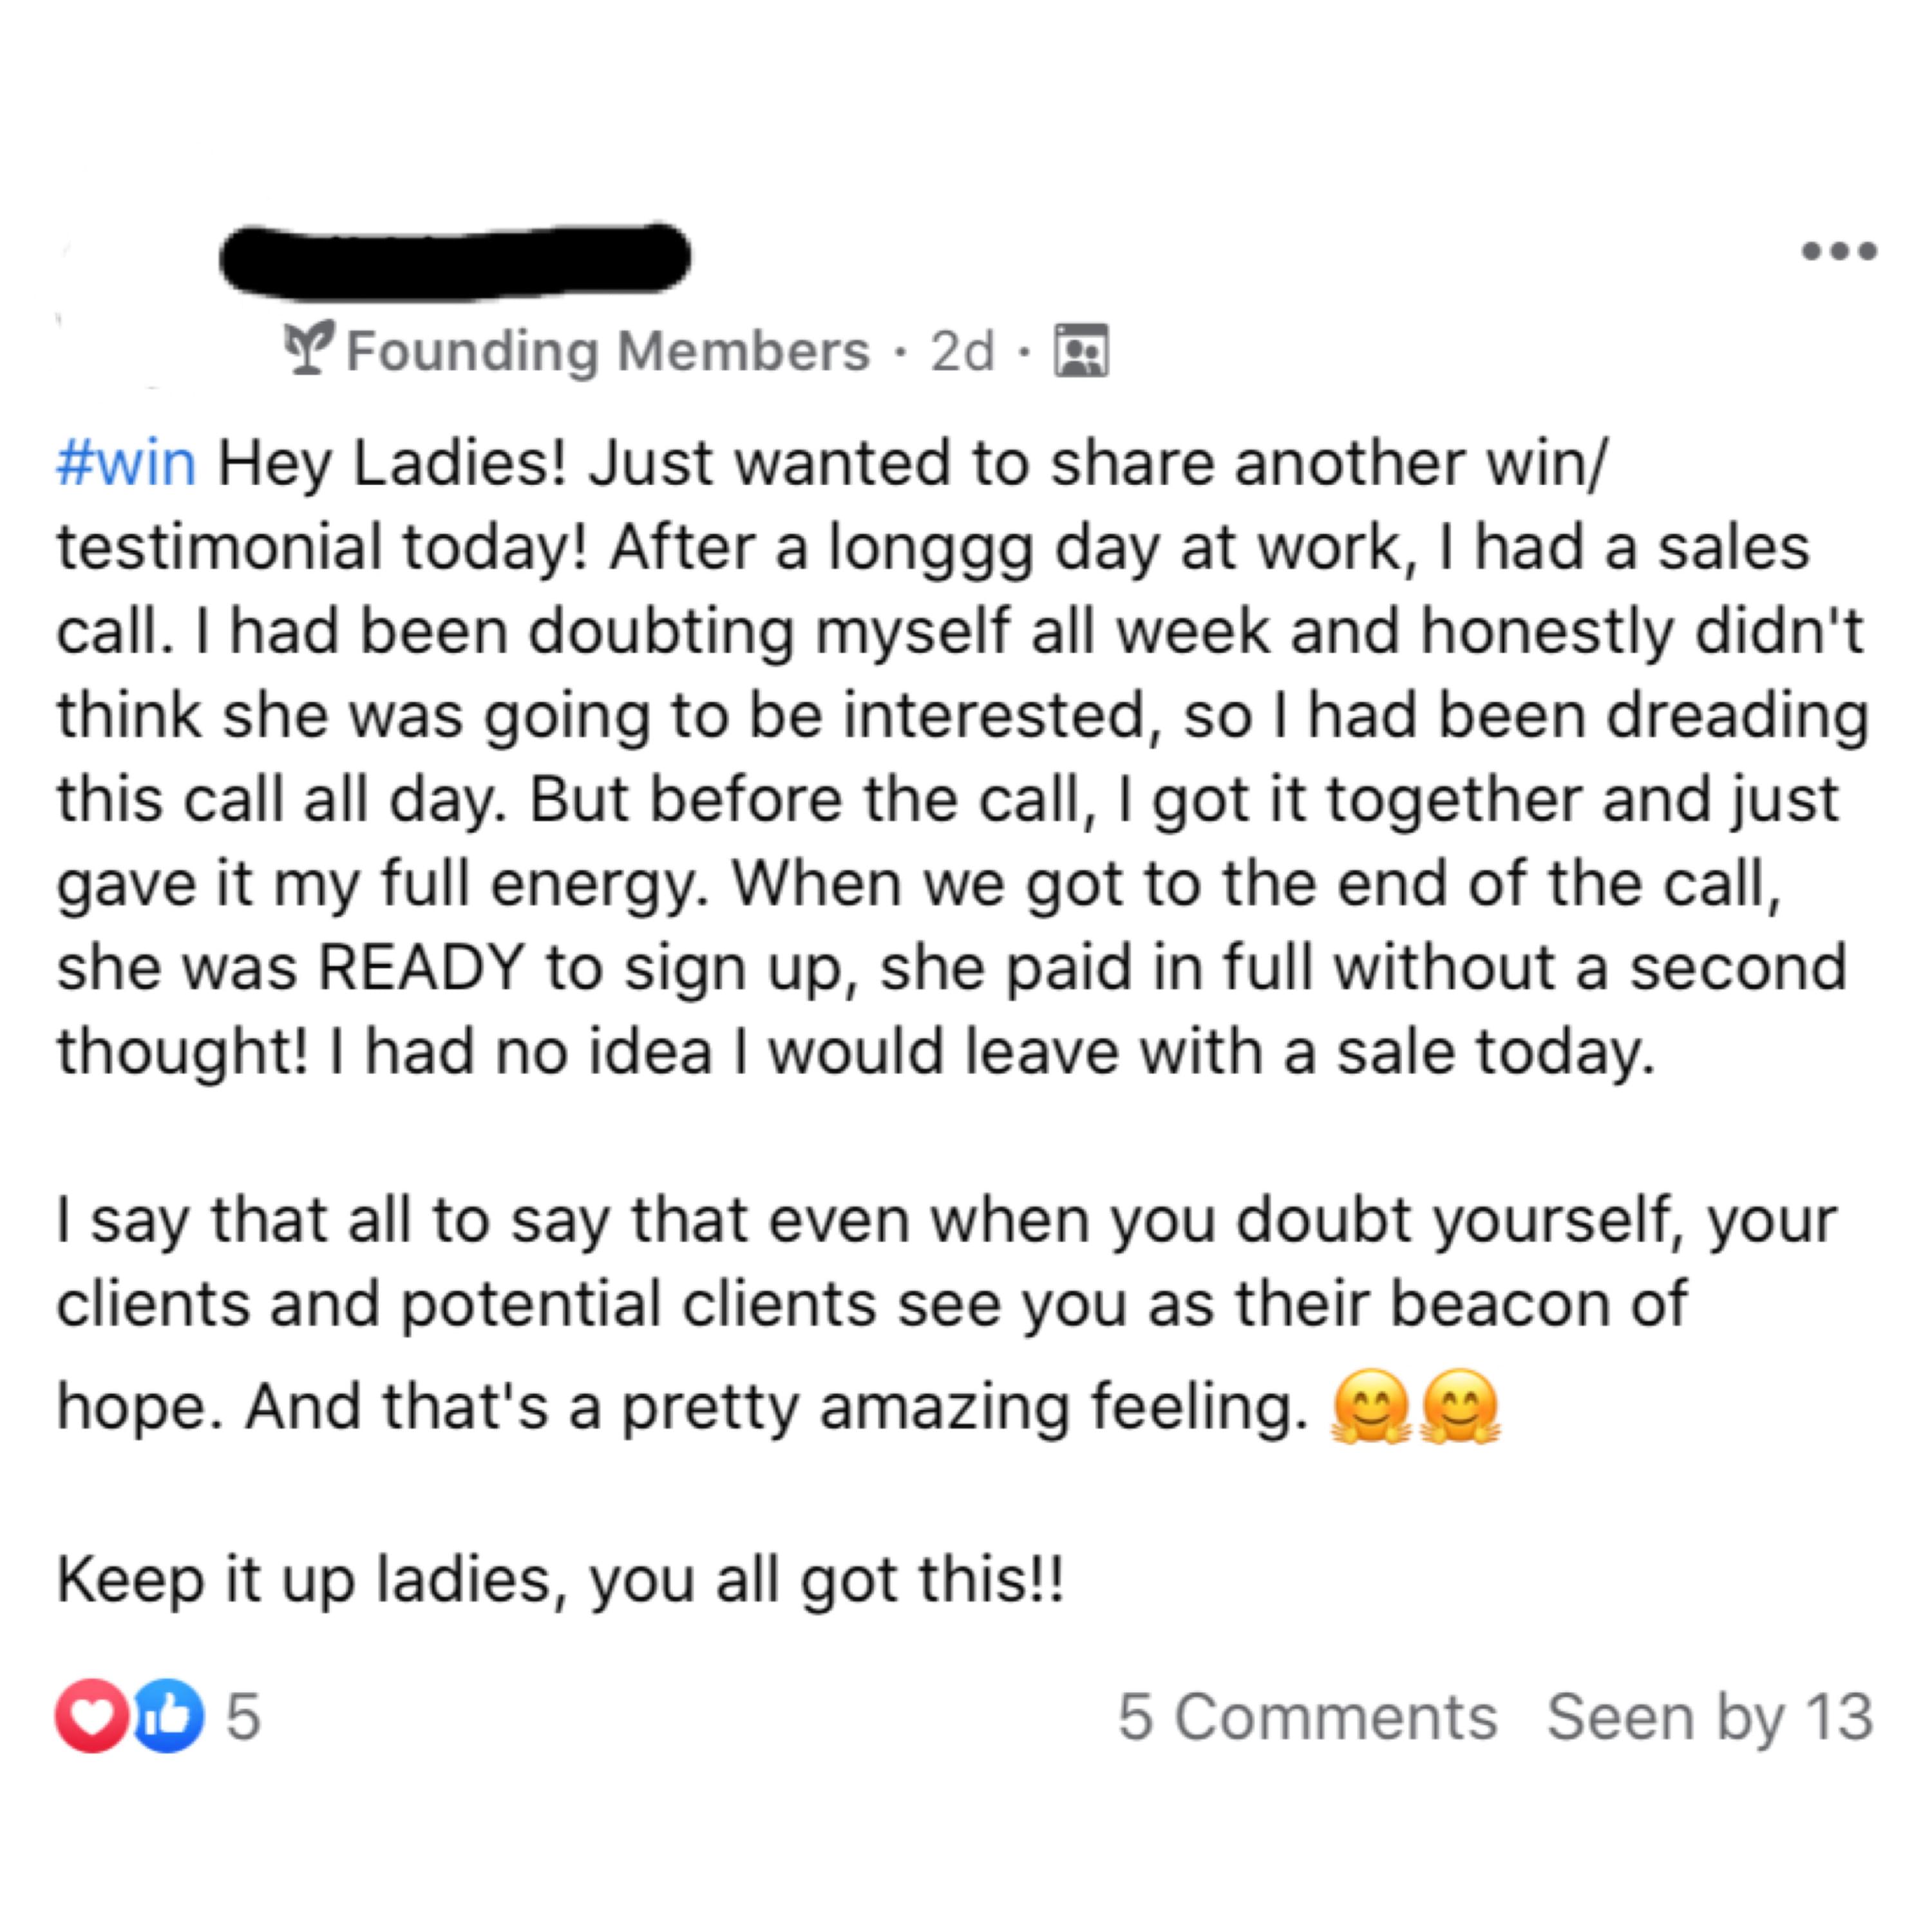Open the blacked-out author name

(455, 259)
